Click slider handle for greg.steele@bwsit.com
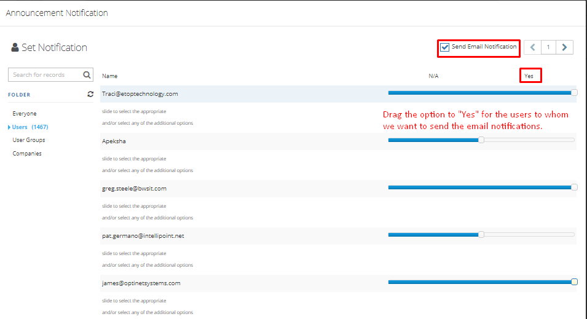This screenshot has height=319, width=587. coord(574,187)
